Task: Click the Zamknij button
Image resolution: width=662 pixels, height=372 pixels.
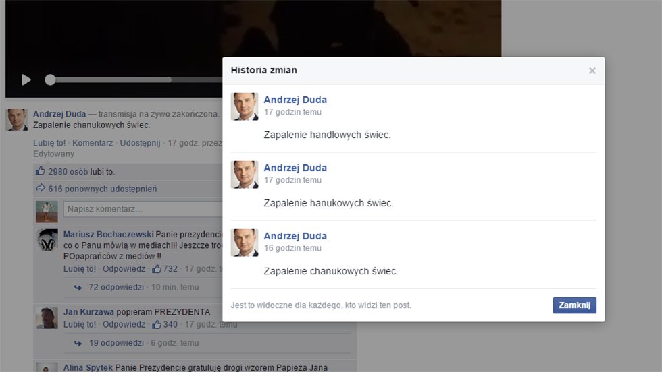Action: pyautogui.click(x=574, y=305)
